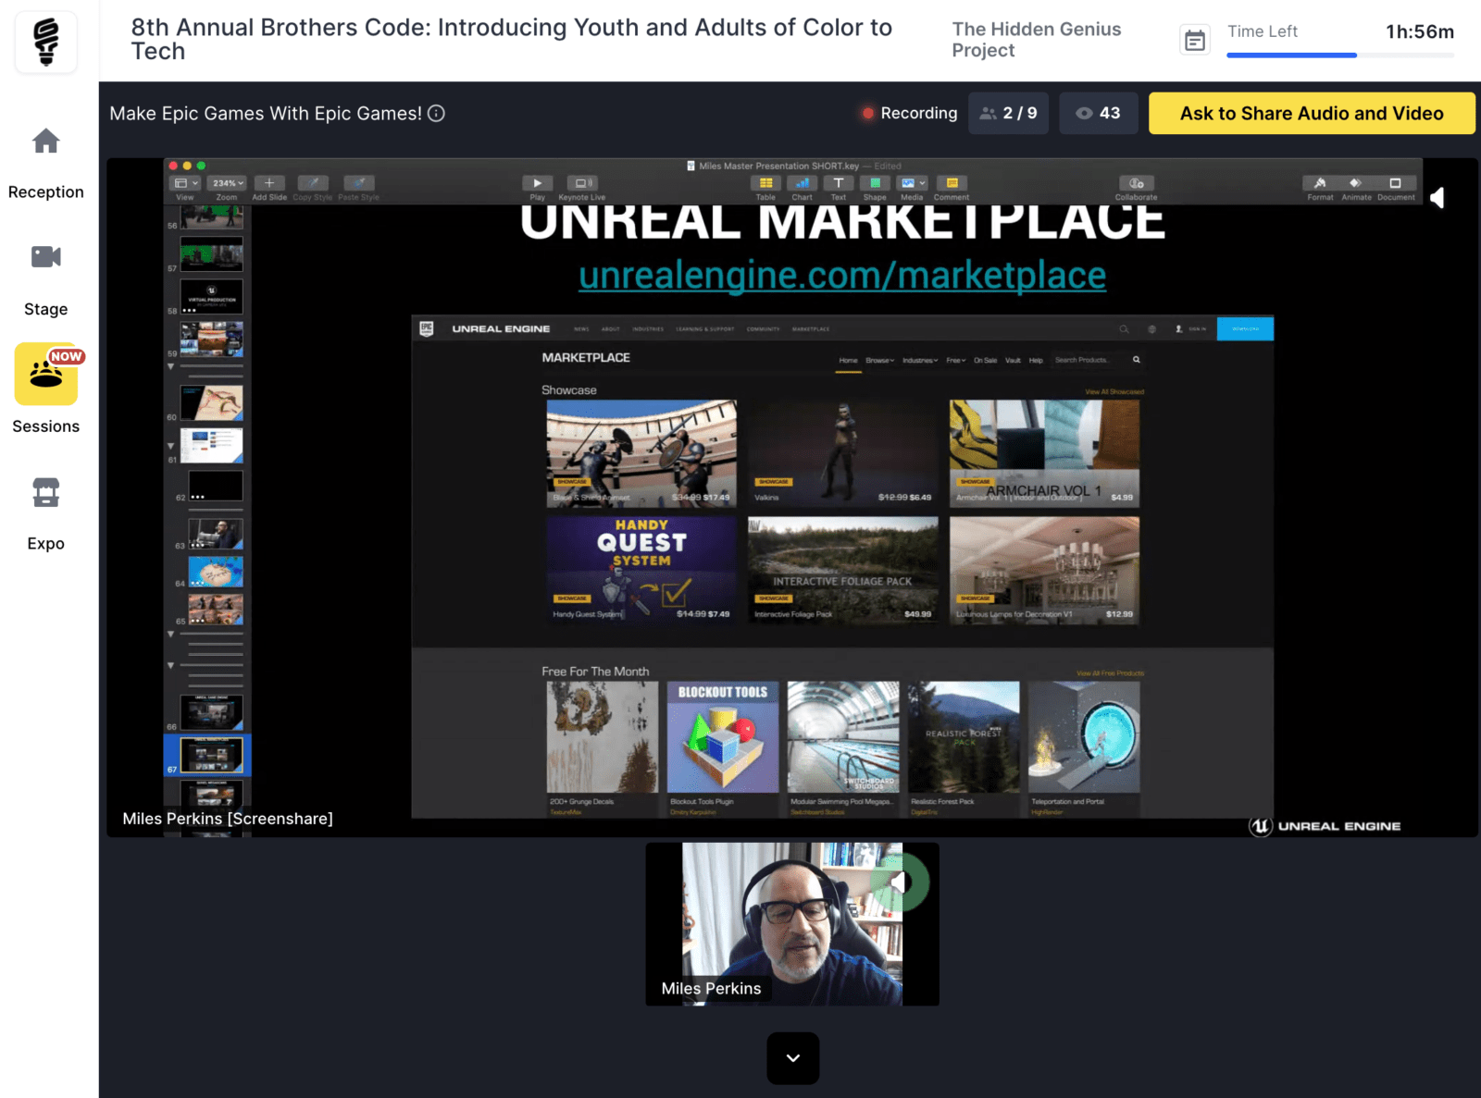
Task: Go to the Stage camera icon
Action: tap(45, 257)
